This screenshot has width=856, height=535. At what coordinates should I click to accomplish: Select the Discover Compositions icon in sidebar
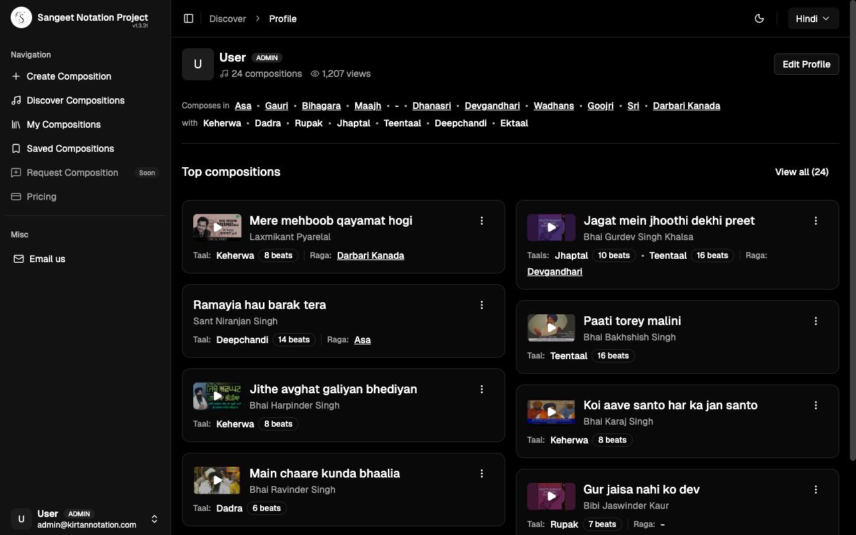16,100
